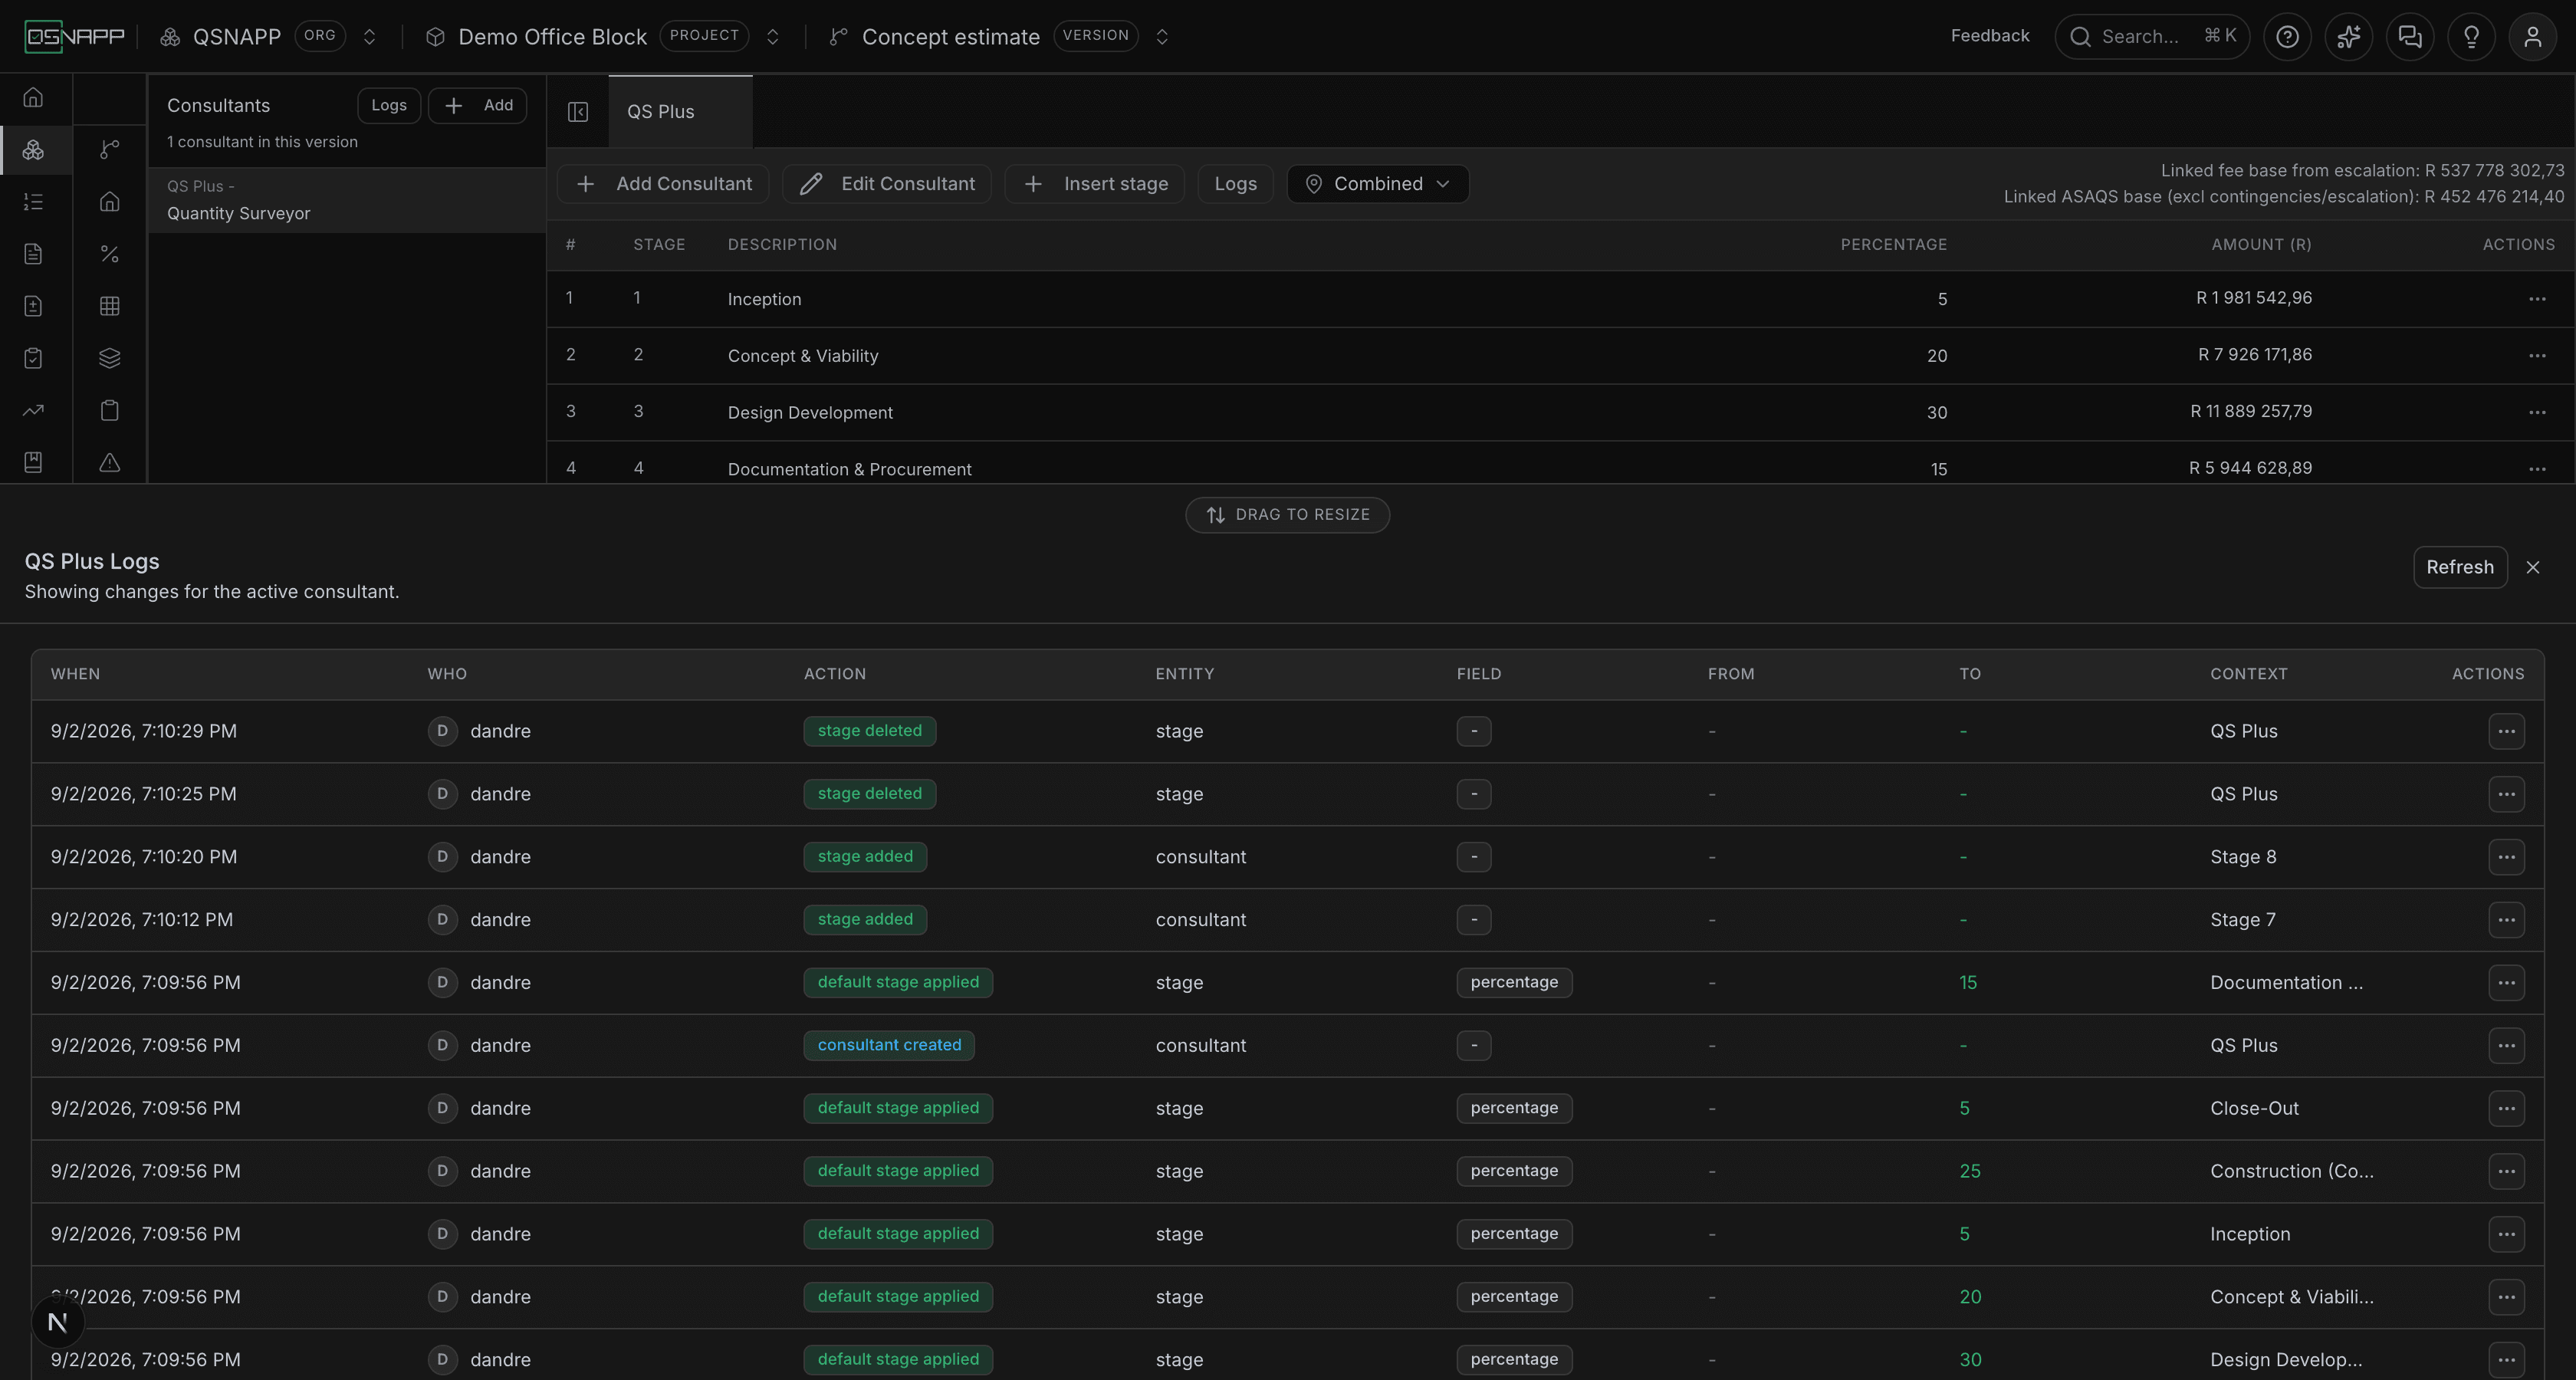Open the trending-up chart icon in the sidebar

click(x=33, y=410)
